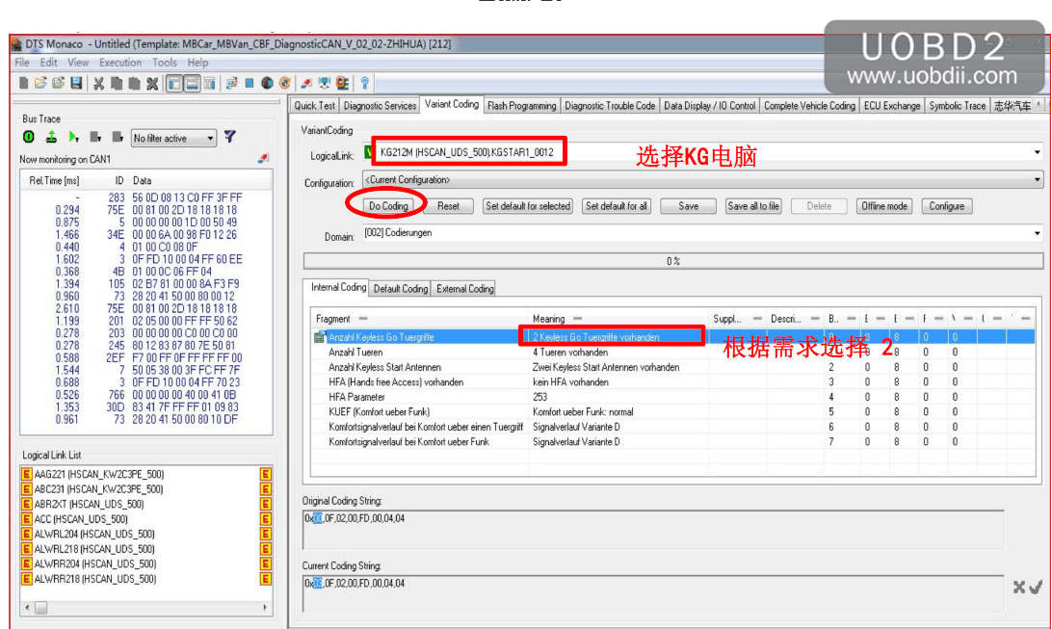This screenshot has width=1052, height=629.
Task: Click the eraser icon in main toolbar
Action: (306, 83)
